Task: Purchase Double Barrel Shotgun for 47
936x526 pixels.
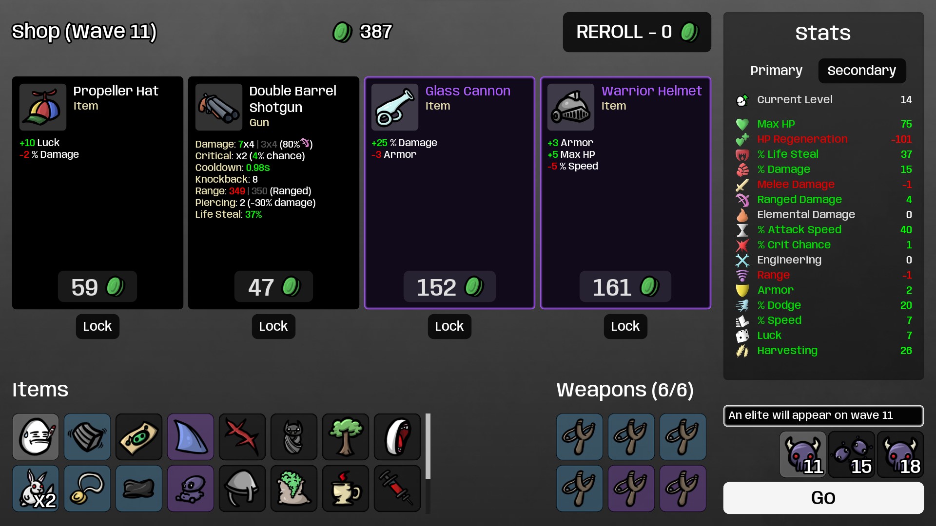Action: [x=273, y=287]
